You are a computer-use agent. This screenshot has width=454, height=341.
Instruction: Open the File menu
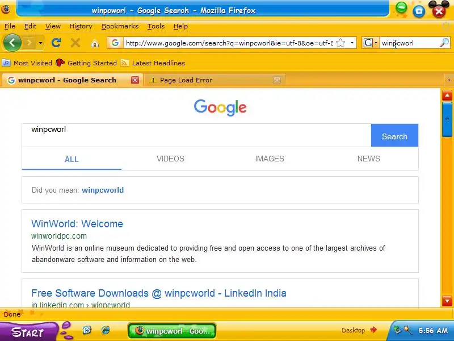coord(10,26)
